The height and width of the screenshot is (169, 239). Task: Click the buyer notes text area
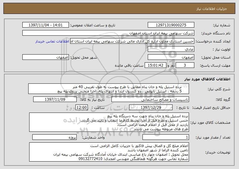[109, 152]
